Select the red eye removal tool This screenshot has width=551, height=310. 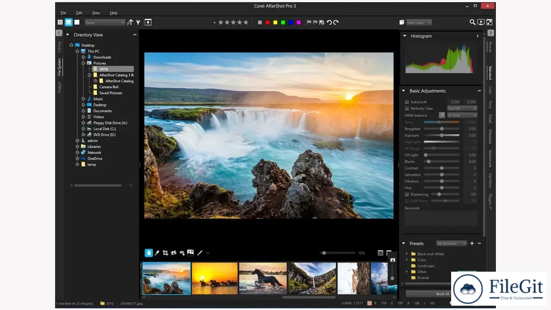pos(182,253)
